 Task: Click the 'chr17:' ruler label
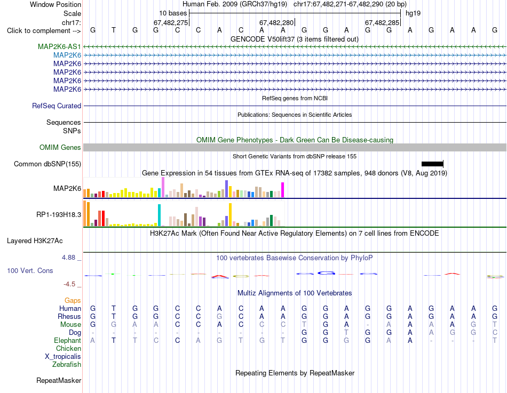point(72,22)
